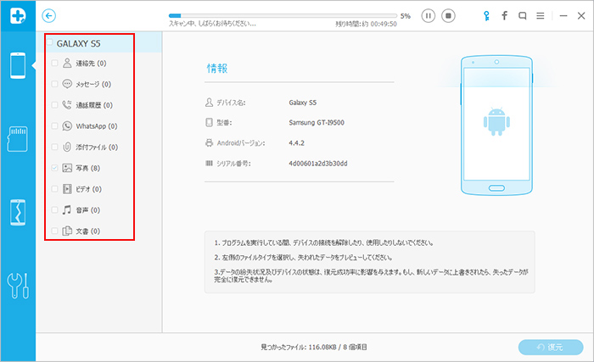The width and height of the screenshot is (594, 362).
Task: Click the documents pages icon
Action: point(67,231)
